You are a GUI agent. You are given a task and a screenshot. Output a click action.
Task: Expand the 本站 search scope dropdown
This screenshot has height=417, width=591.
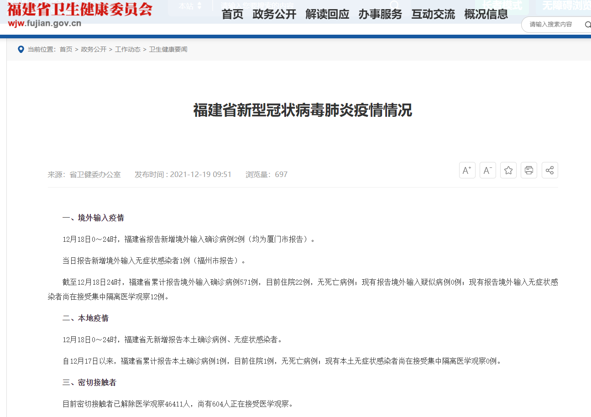coord(190,6)
